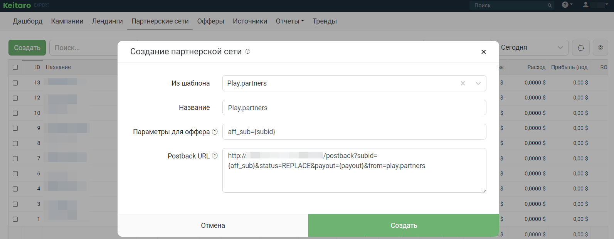Sort by the Название column header

(x=58, y=67)
